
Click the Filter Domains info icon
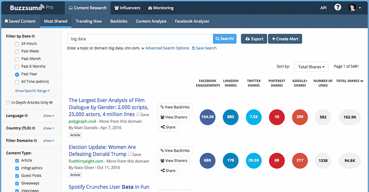(36, 141)
